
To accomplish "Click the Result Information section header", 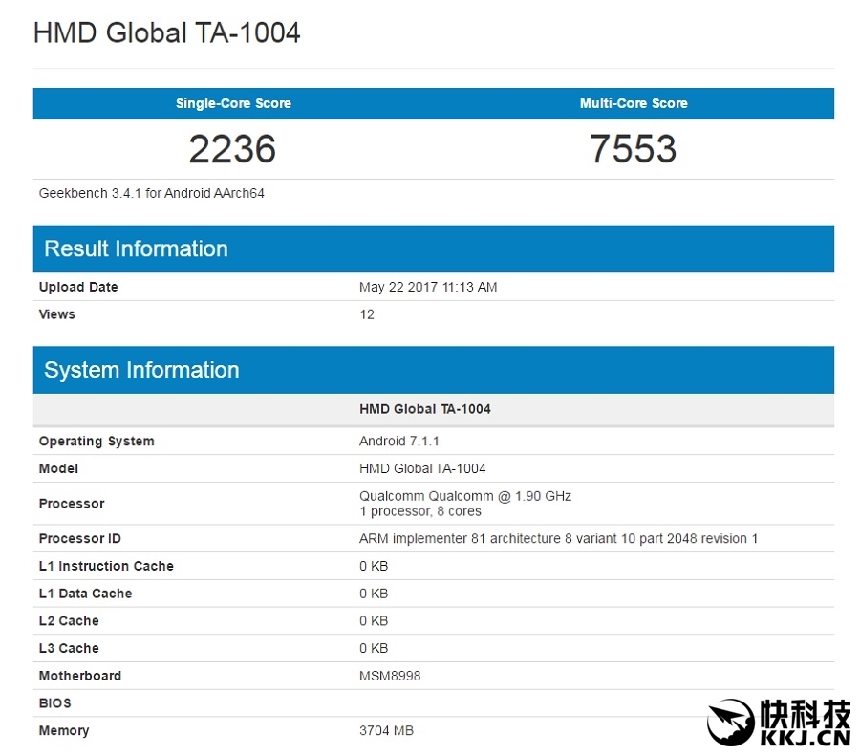I will pos(137,248).
